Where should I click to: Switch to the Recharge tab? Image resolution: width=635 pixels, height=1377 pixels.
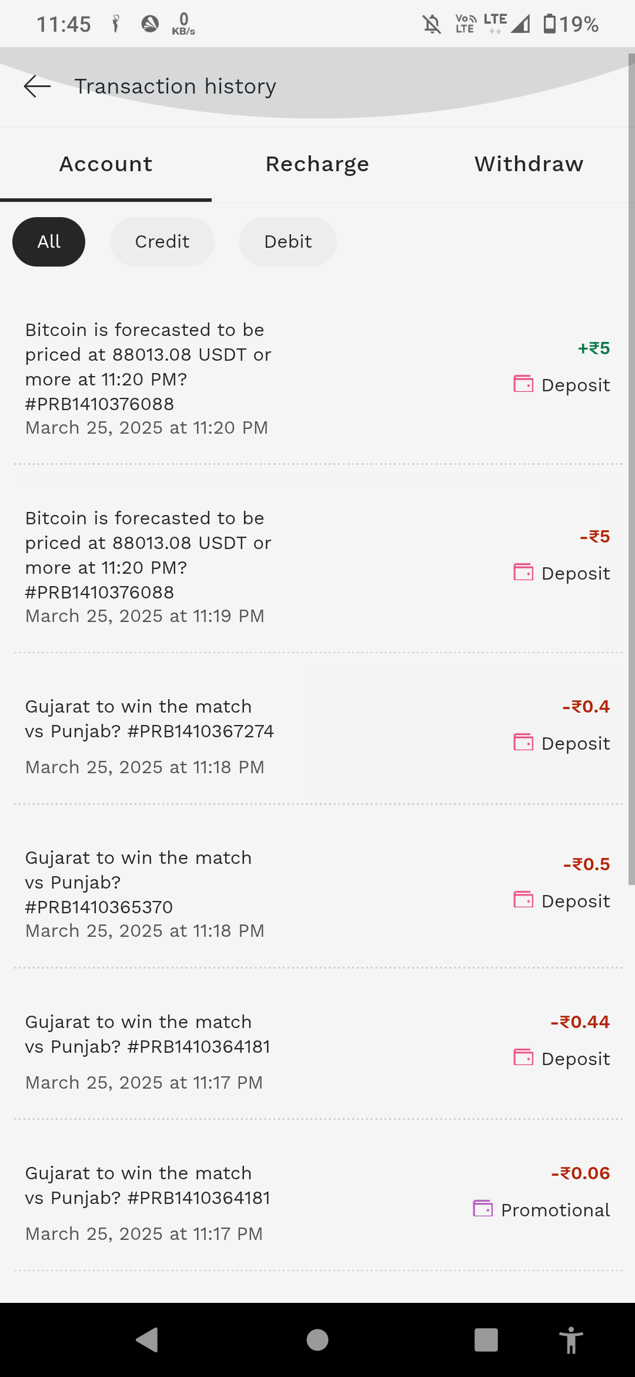coord(317,164)
